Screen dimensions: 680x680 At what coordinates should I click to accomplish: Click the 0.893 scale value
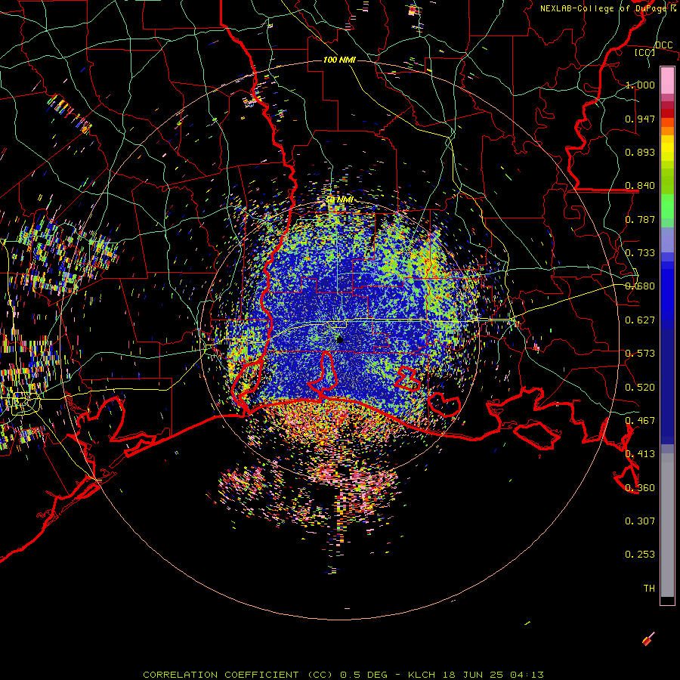pos(640,152)
